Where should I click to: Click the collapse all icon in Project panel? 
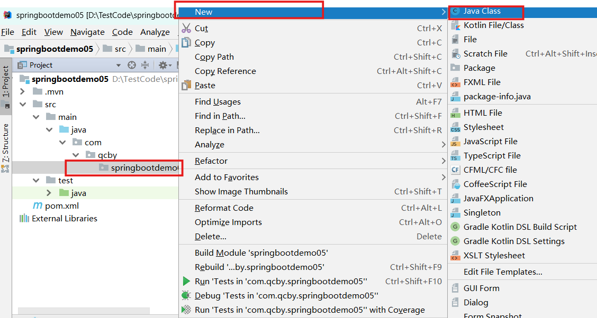point(145,65)
